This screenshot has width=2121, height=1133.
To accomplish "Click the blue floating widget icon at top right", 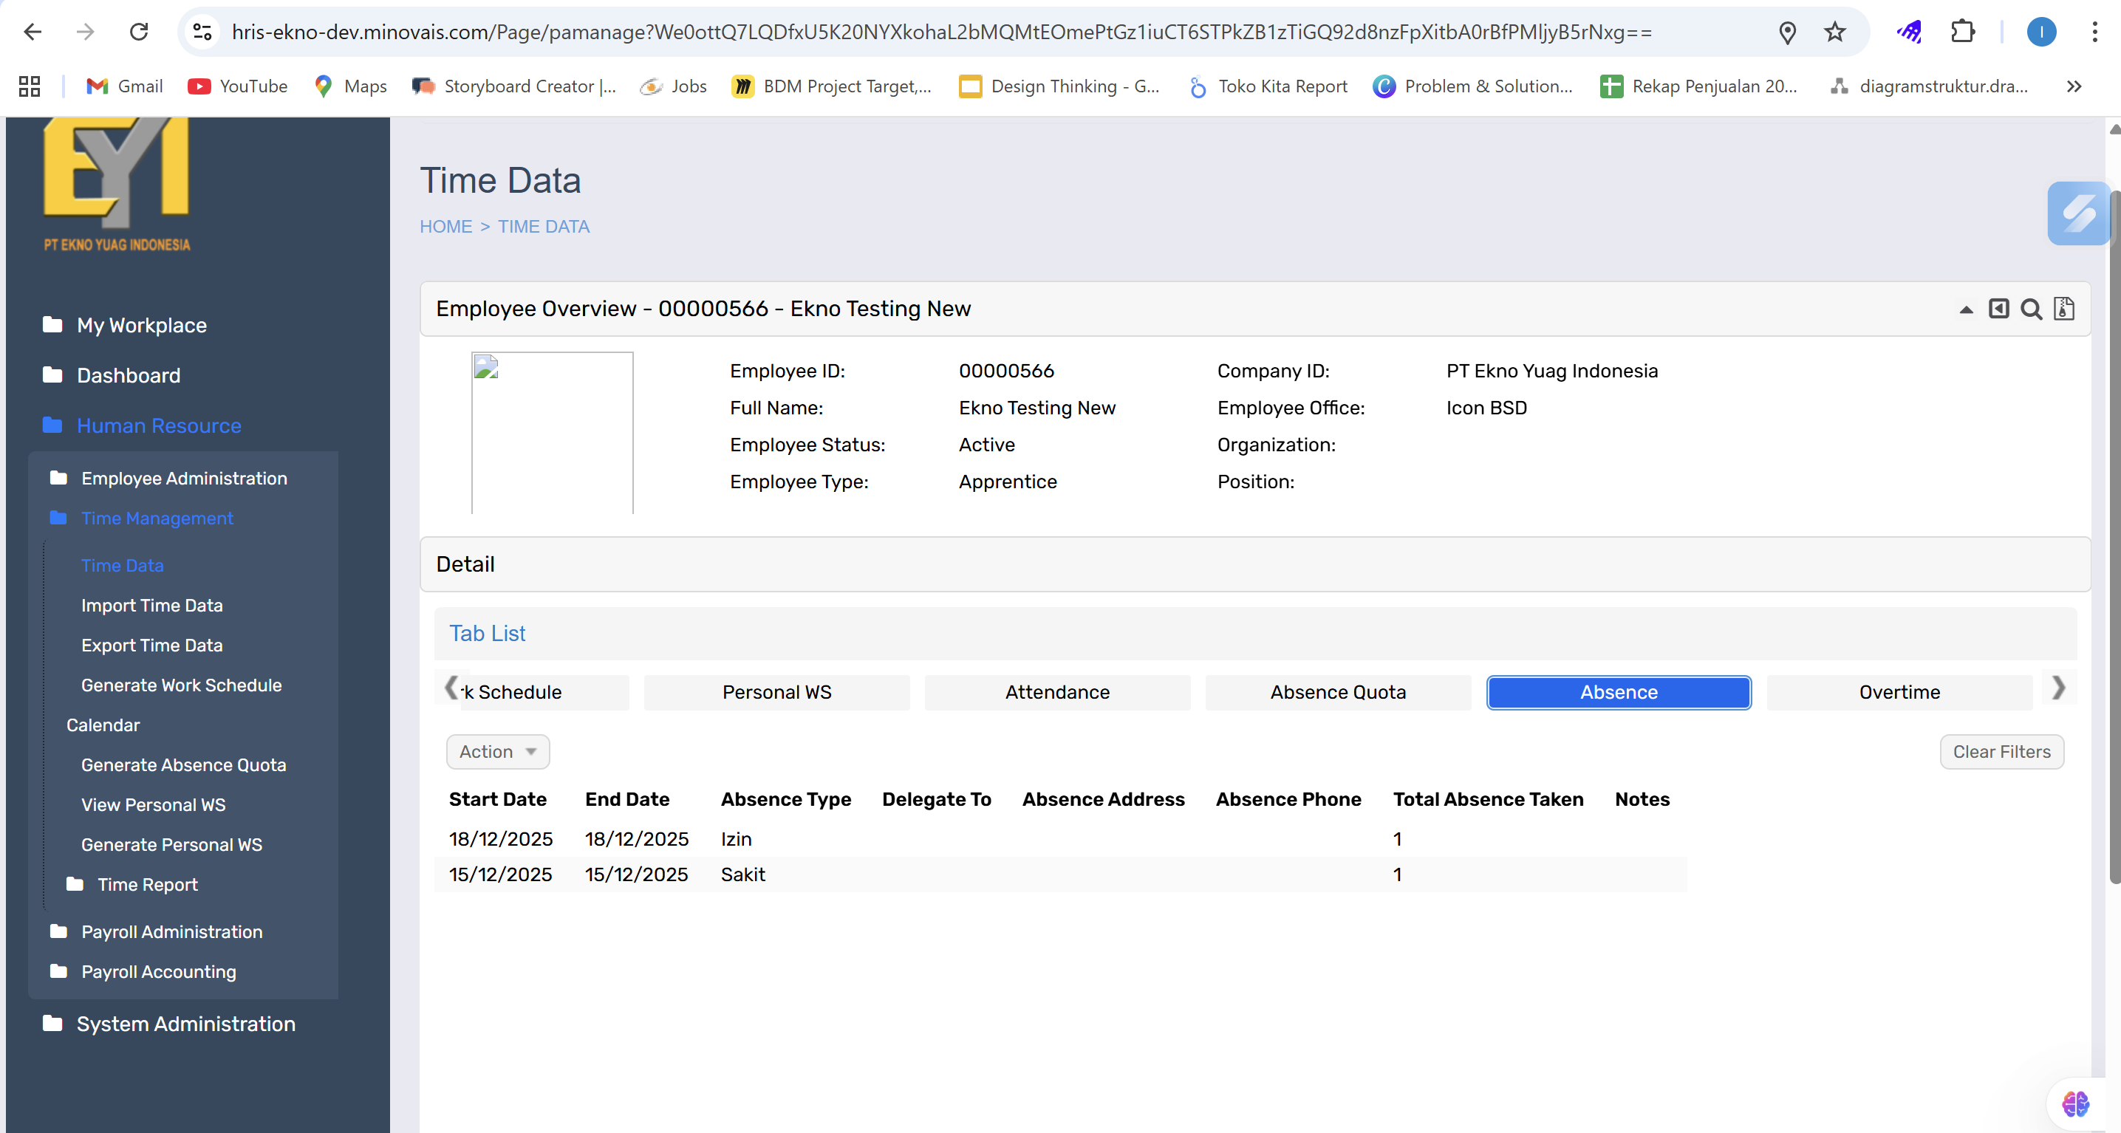I will [2078, 213].
